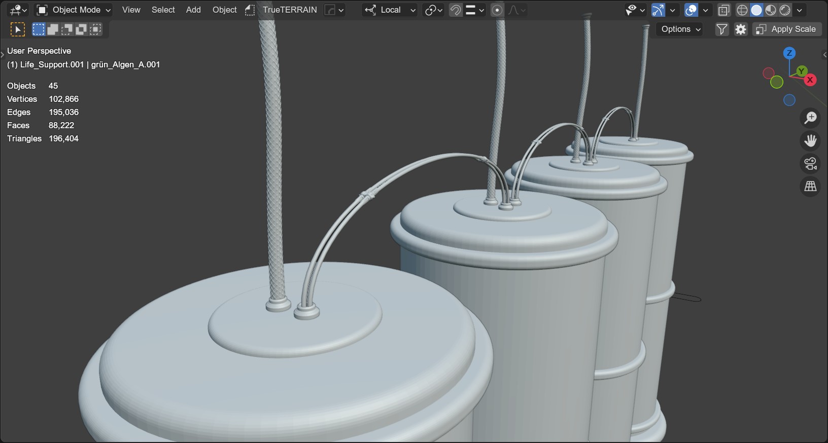Toggle snapping magnet icon
This screenshot has width=828, height=443.
(456, 10)
